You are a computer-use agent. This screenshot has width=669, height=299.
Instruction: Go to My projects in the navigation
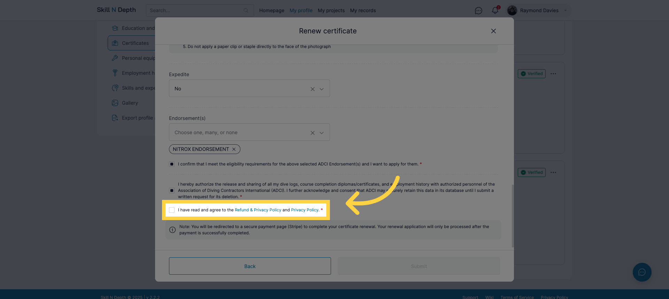[331, 10]
